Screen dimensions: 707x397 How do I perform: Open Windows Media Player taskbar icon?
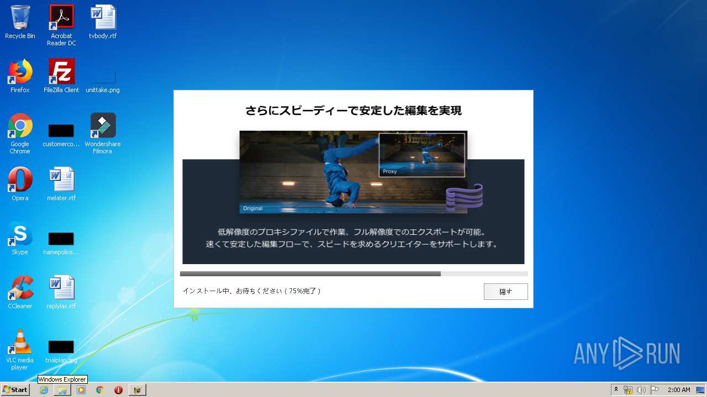click(81, 390)
